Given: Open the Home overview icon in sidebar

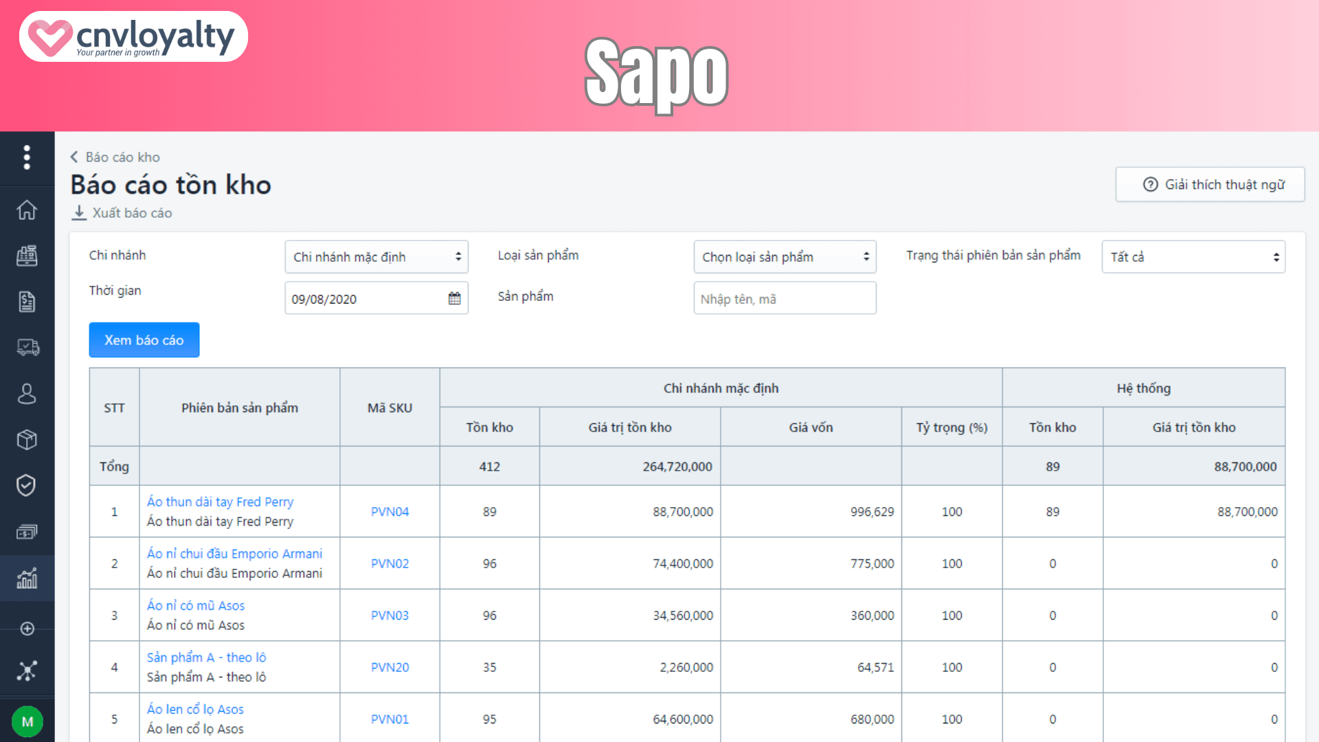Looking at the screenshot, I should point(27,210).
